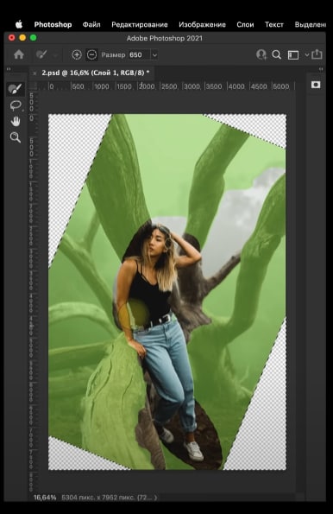Open the Текст menu
This screenshot has width=333, height=514.
(273, 24)
